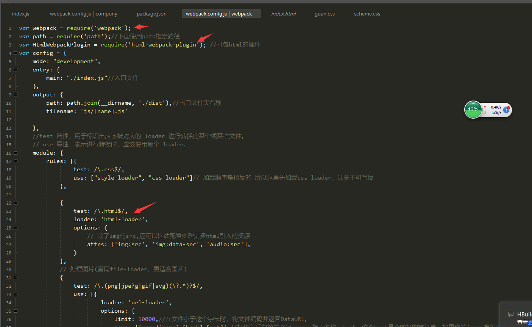The image size is (532, 327).
Task: Click the 'audio:src' attribute string
Action: (x=225, y=244)
